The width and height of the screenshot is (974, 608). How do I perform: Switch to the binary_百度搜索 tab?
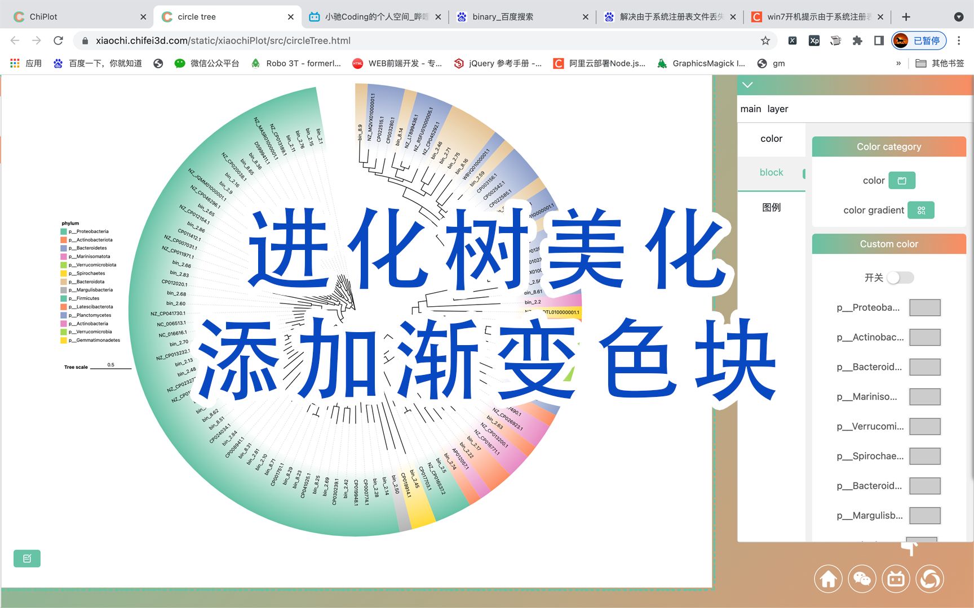521,17
